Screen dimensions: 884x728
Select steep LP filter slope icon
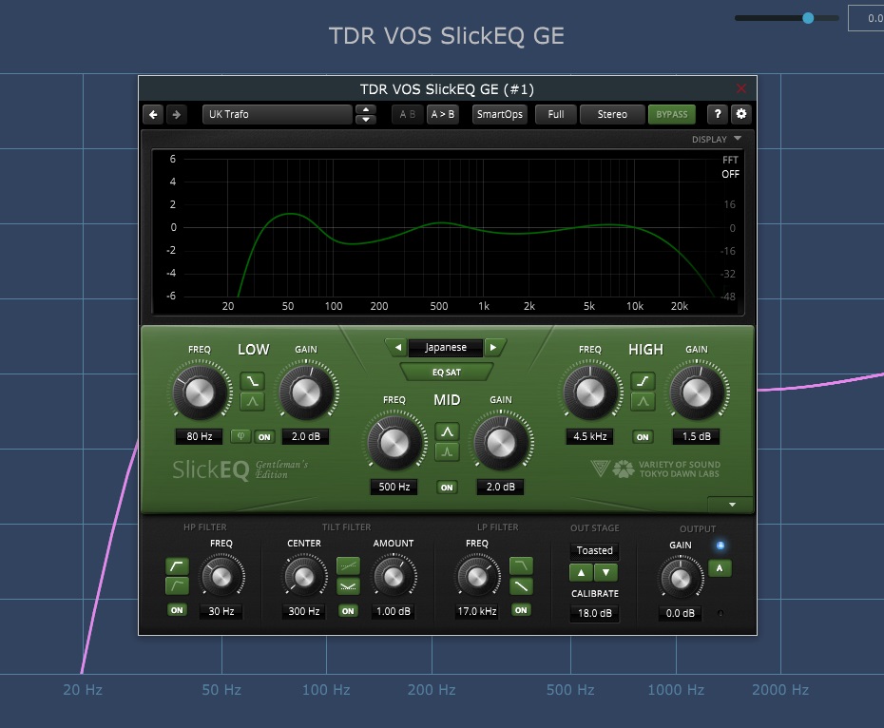tap(521, 565)
